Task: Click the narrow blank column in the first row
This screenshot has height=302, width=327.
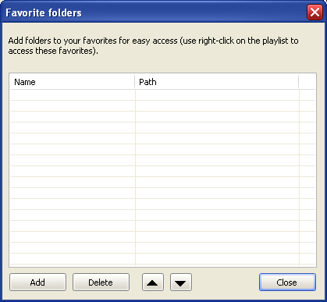Action: pyautogui.click(x=307, y=95)
